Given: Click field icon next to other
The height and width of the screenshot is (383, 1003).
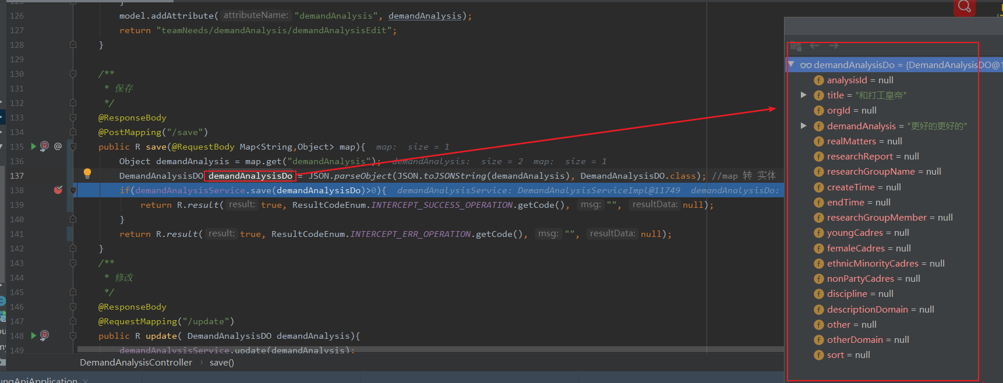Looking at the screenshot, I should 819,325.
